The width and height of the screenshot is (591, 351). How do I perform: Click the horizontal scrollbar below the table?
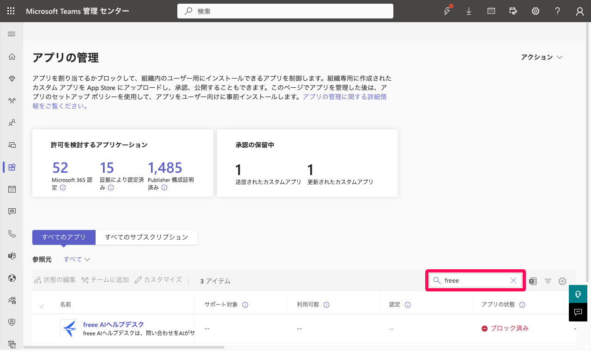click(x=124, y=347)
